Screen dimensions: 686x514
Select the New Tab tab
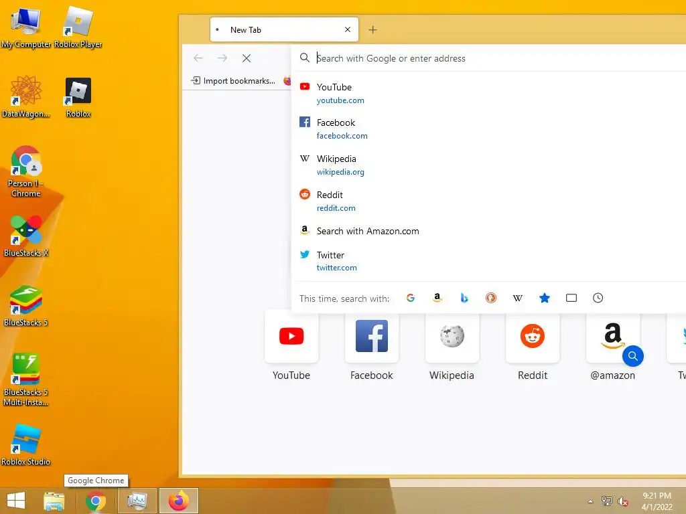point(284,29)
